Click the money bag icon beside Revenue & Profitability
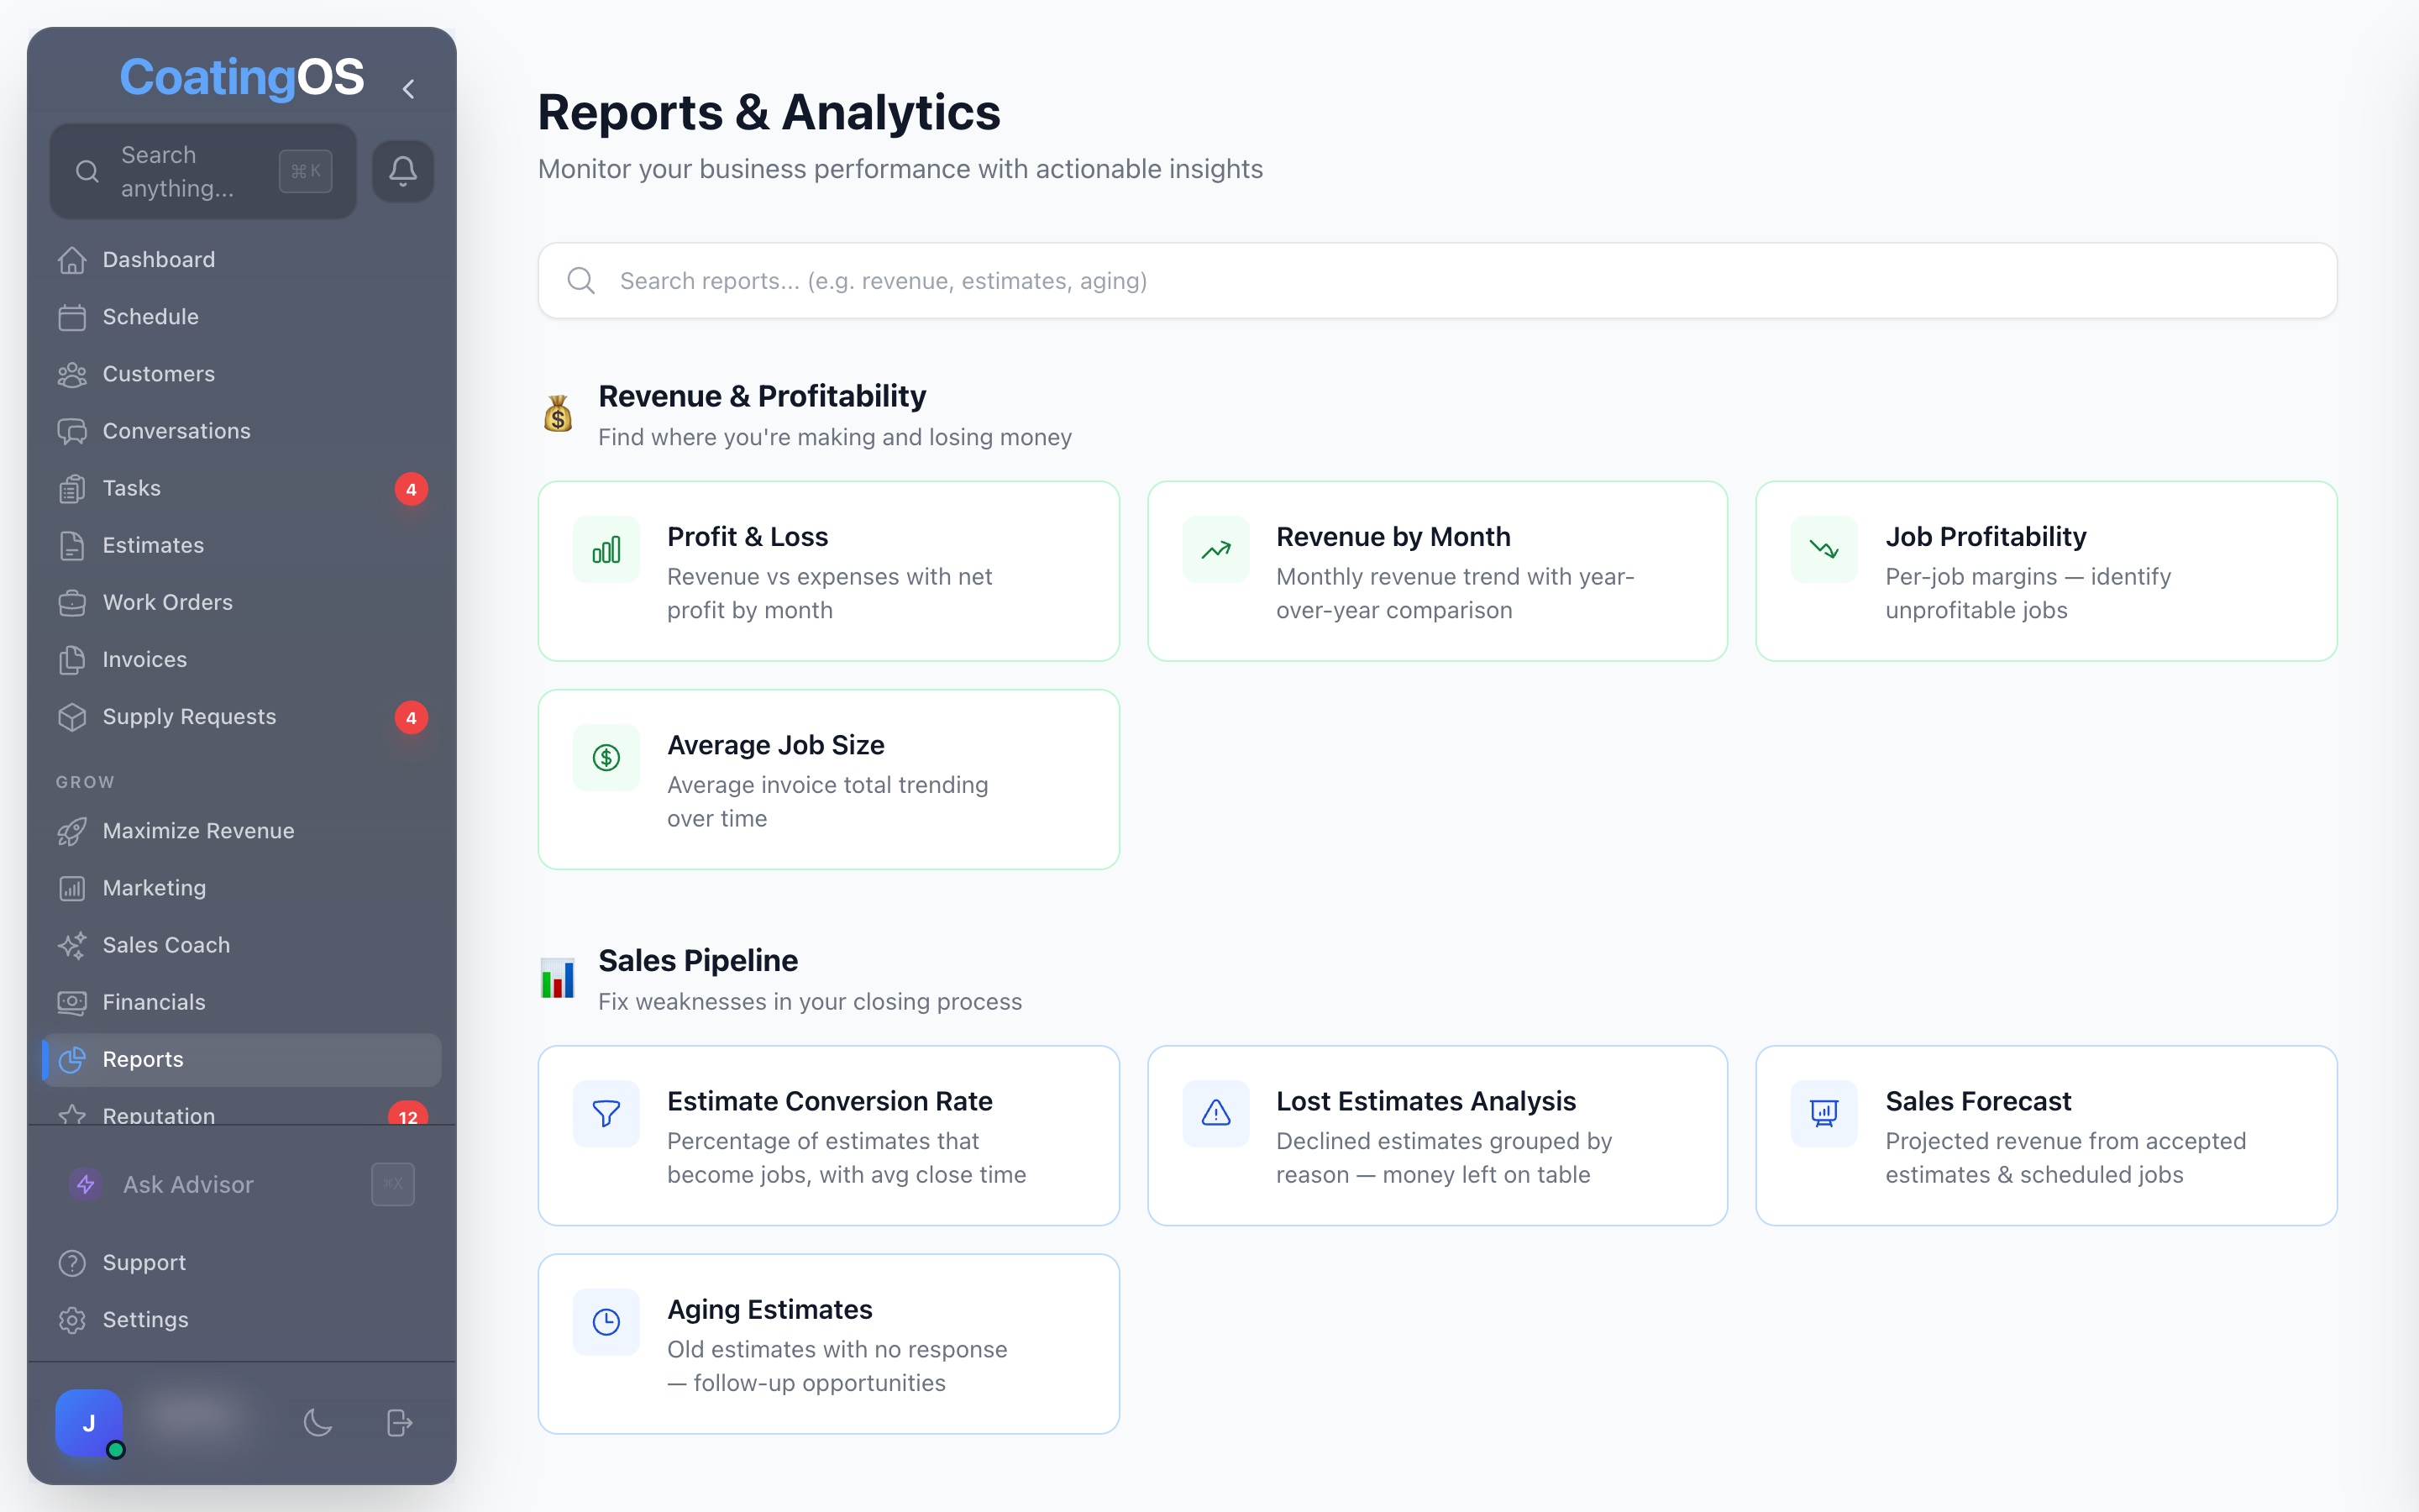The width and height of the screenshot is (2419, 1512). tap(558, 413)
